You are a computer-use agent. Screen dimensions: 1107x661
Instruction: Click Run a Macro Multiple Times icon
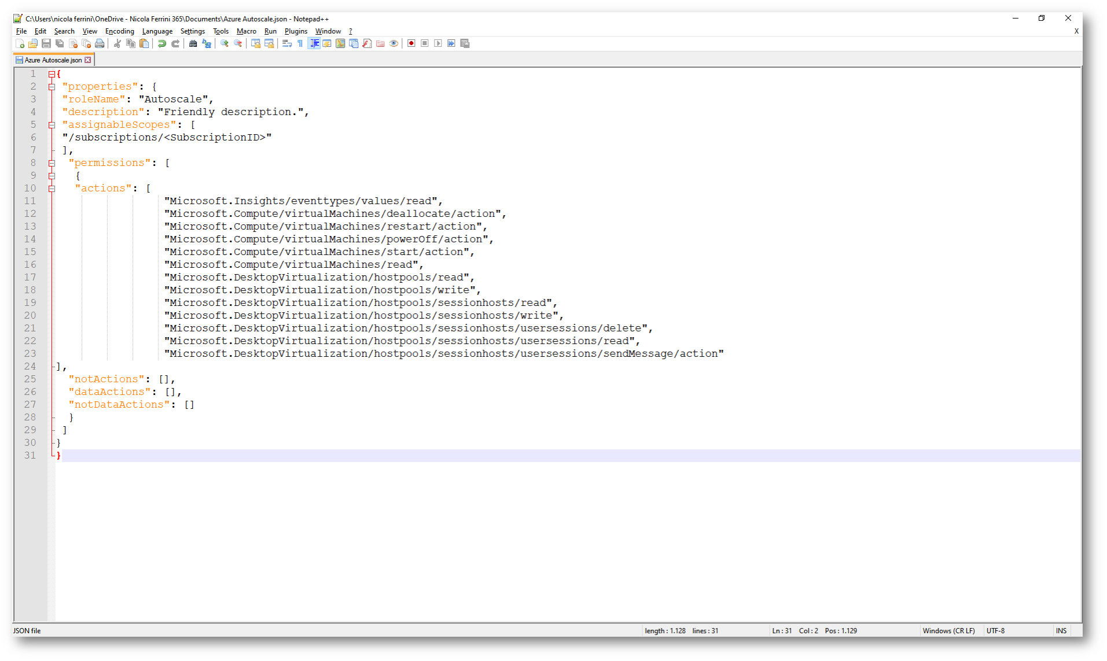tap(451, 43)
